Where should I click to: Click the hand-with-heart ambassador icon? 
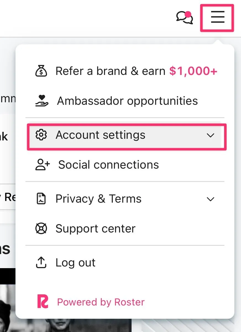(42, 101)
